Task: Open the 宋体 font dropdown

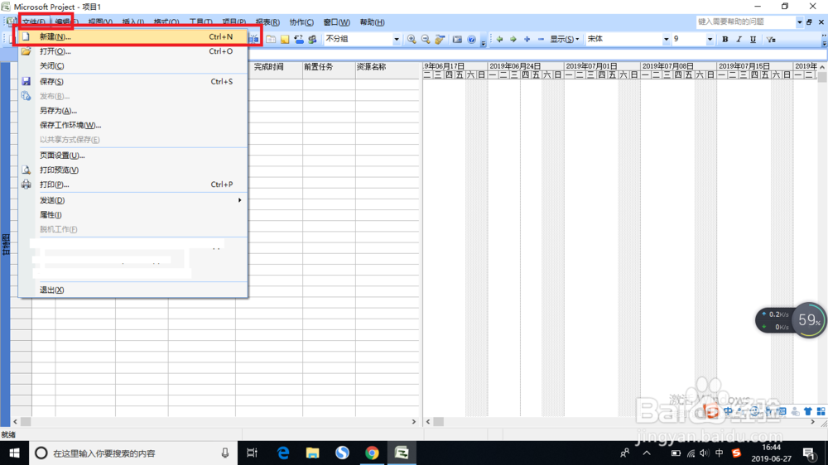Action: pyautogui.click(x=666, y=39)
